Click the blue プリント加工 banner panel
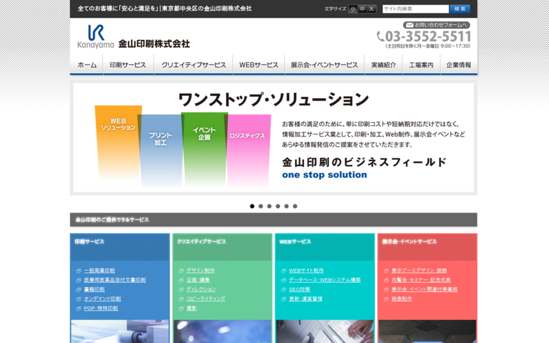The height and width of the screenshot is (343, 549). [161, 150]
